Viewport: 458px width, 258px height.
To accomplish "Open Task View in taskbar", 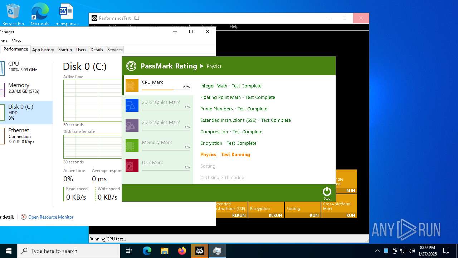I will pyautogui.click(x=129, y=251).
